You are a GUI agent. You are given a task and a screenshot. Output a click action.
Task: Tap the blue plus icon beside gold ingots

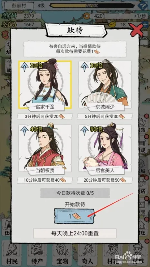[x=145, y=25]
